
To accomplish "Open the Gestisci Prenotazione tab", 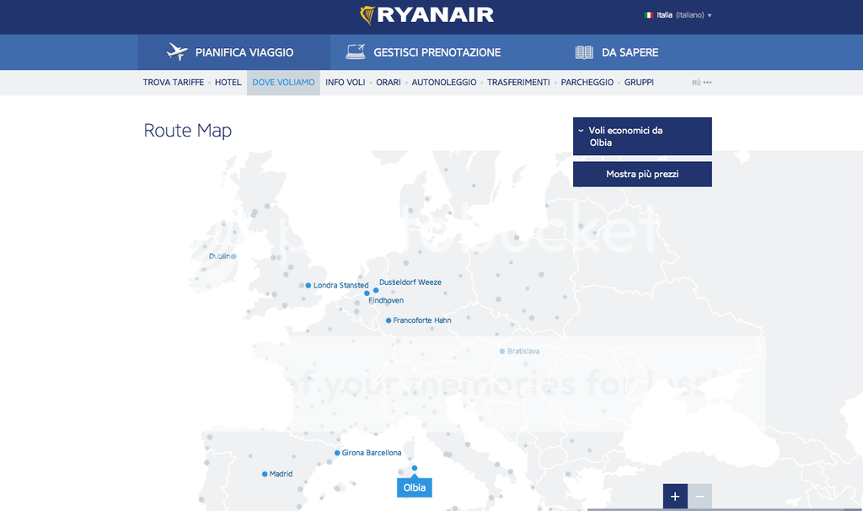I will pos(424,52).
